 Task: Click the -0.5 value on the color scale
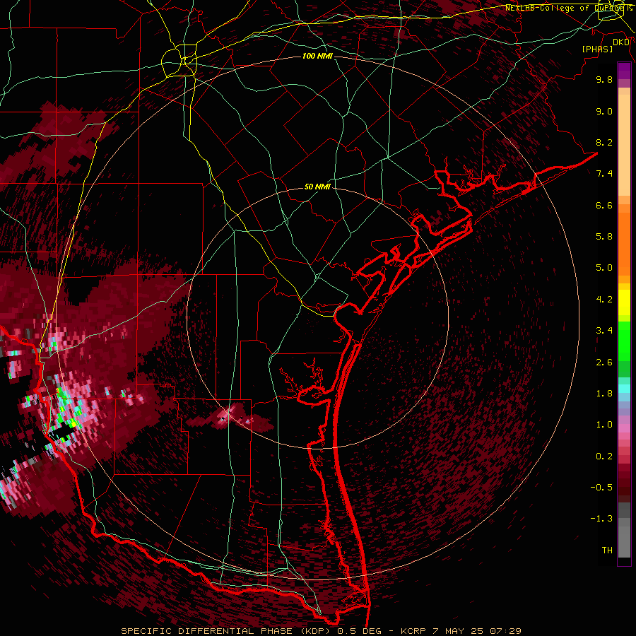pos(601,488)
